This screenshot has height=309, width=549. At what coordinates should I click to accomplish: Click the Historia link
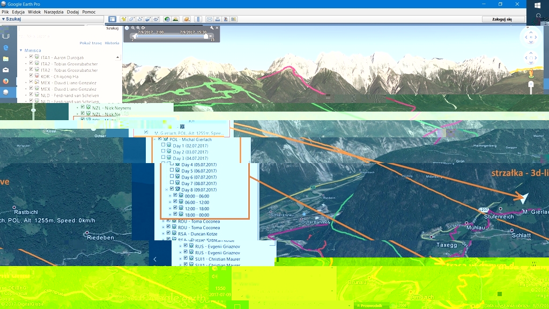point(112,43)
